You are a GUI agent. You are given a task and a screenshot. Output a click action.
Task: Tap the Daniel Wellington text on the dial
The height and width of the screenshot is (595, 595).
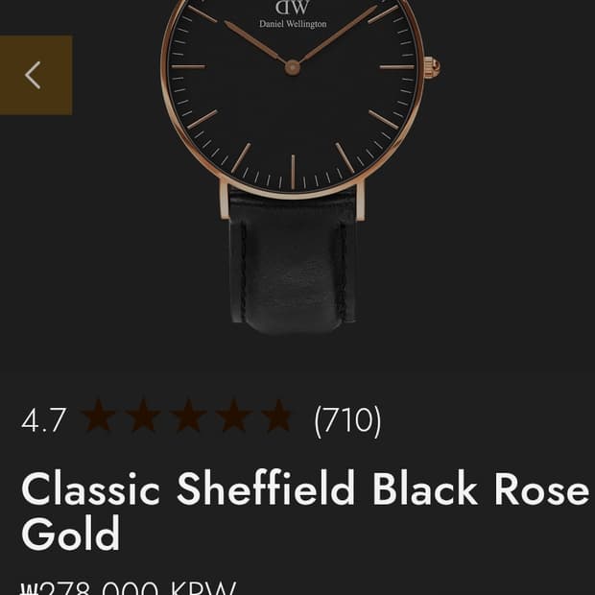pos(293,24)
